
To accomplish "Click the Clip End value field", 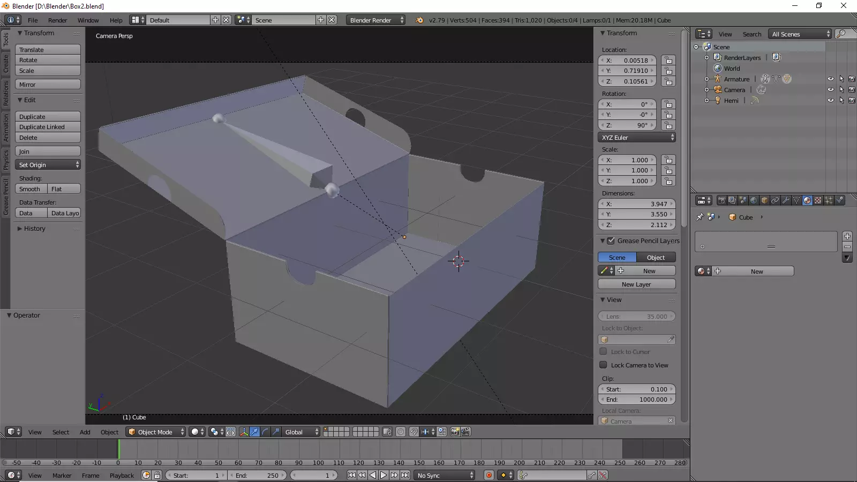I will click(636, 400).
